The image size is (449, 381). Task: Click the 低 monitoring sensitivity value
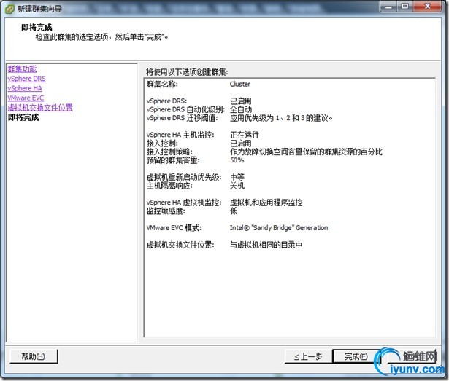234,211
